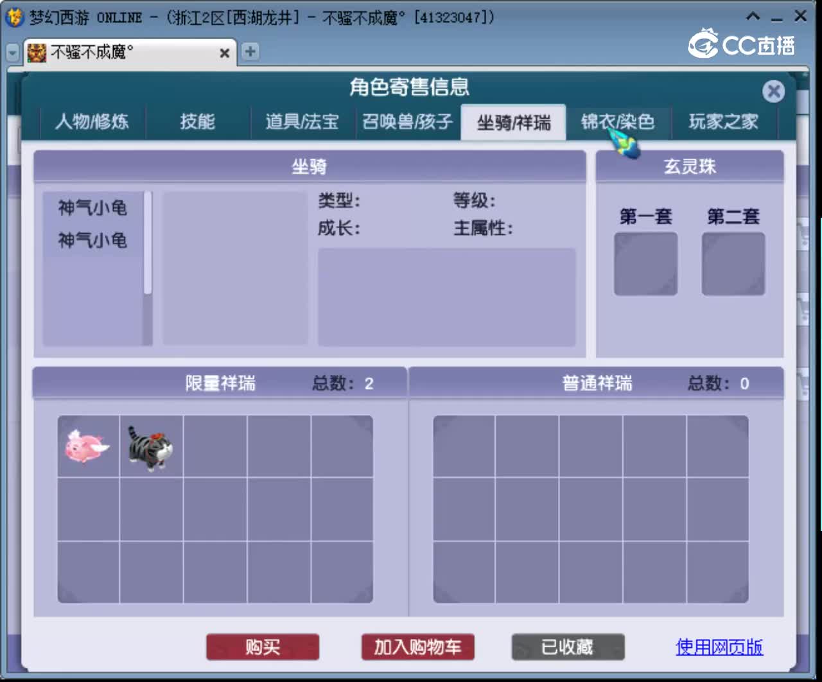This screenshot has height=682, width=822.
Task: Select the 不骚不成魔° character tab
Action: [130, 53]
